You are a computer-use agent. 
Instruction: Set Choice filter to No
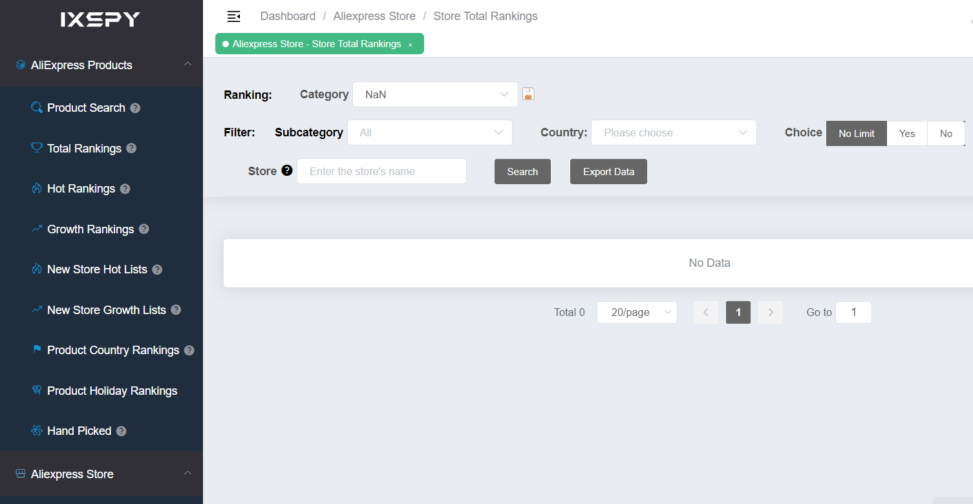pyautogui.click(x=946, y=133)
